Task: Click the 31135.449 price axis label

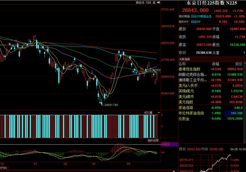Action: [168, 9]
